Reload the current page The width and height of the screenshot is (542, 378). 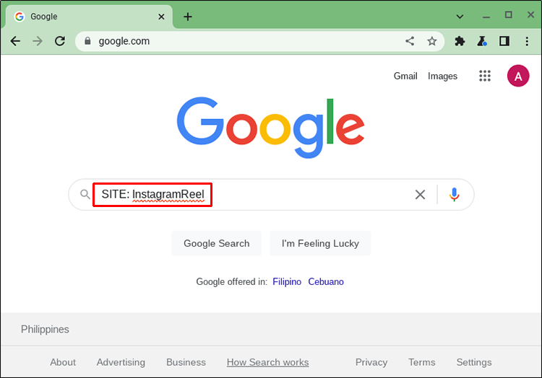[x=60, y=41]
